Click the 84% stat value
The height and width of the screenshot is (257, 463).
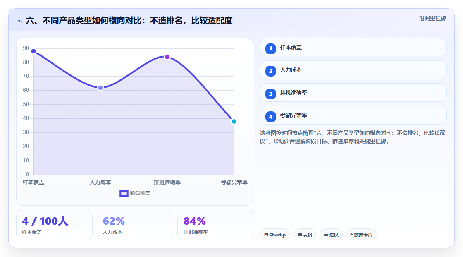(195, 221)
